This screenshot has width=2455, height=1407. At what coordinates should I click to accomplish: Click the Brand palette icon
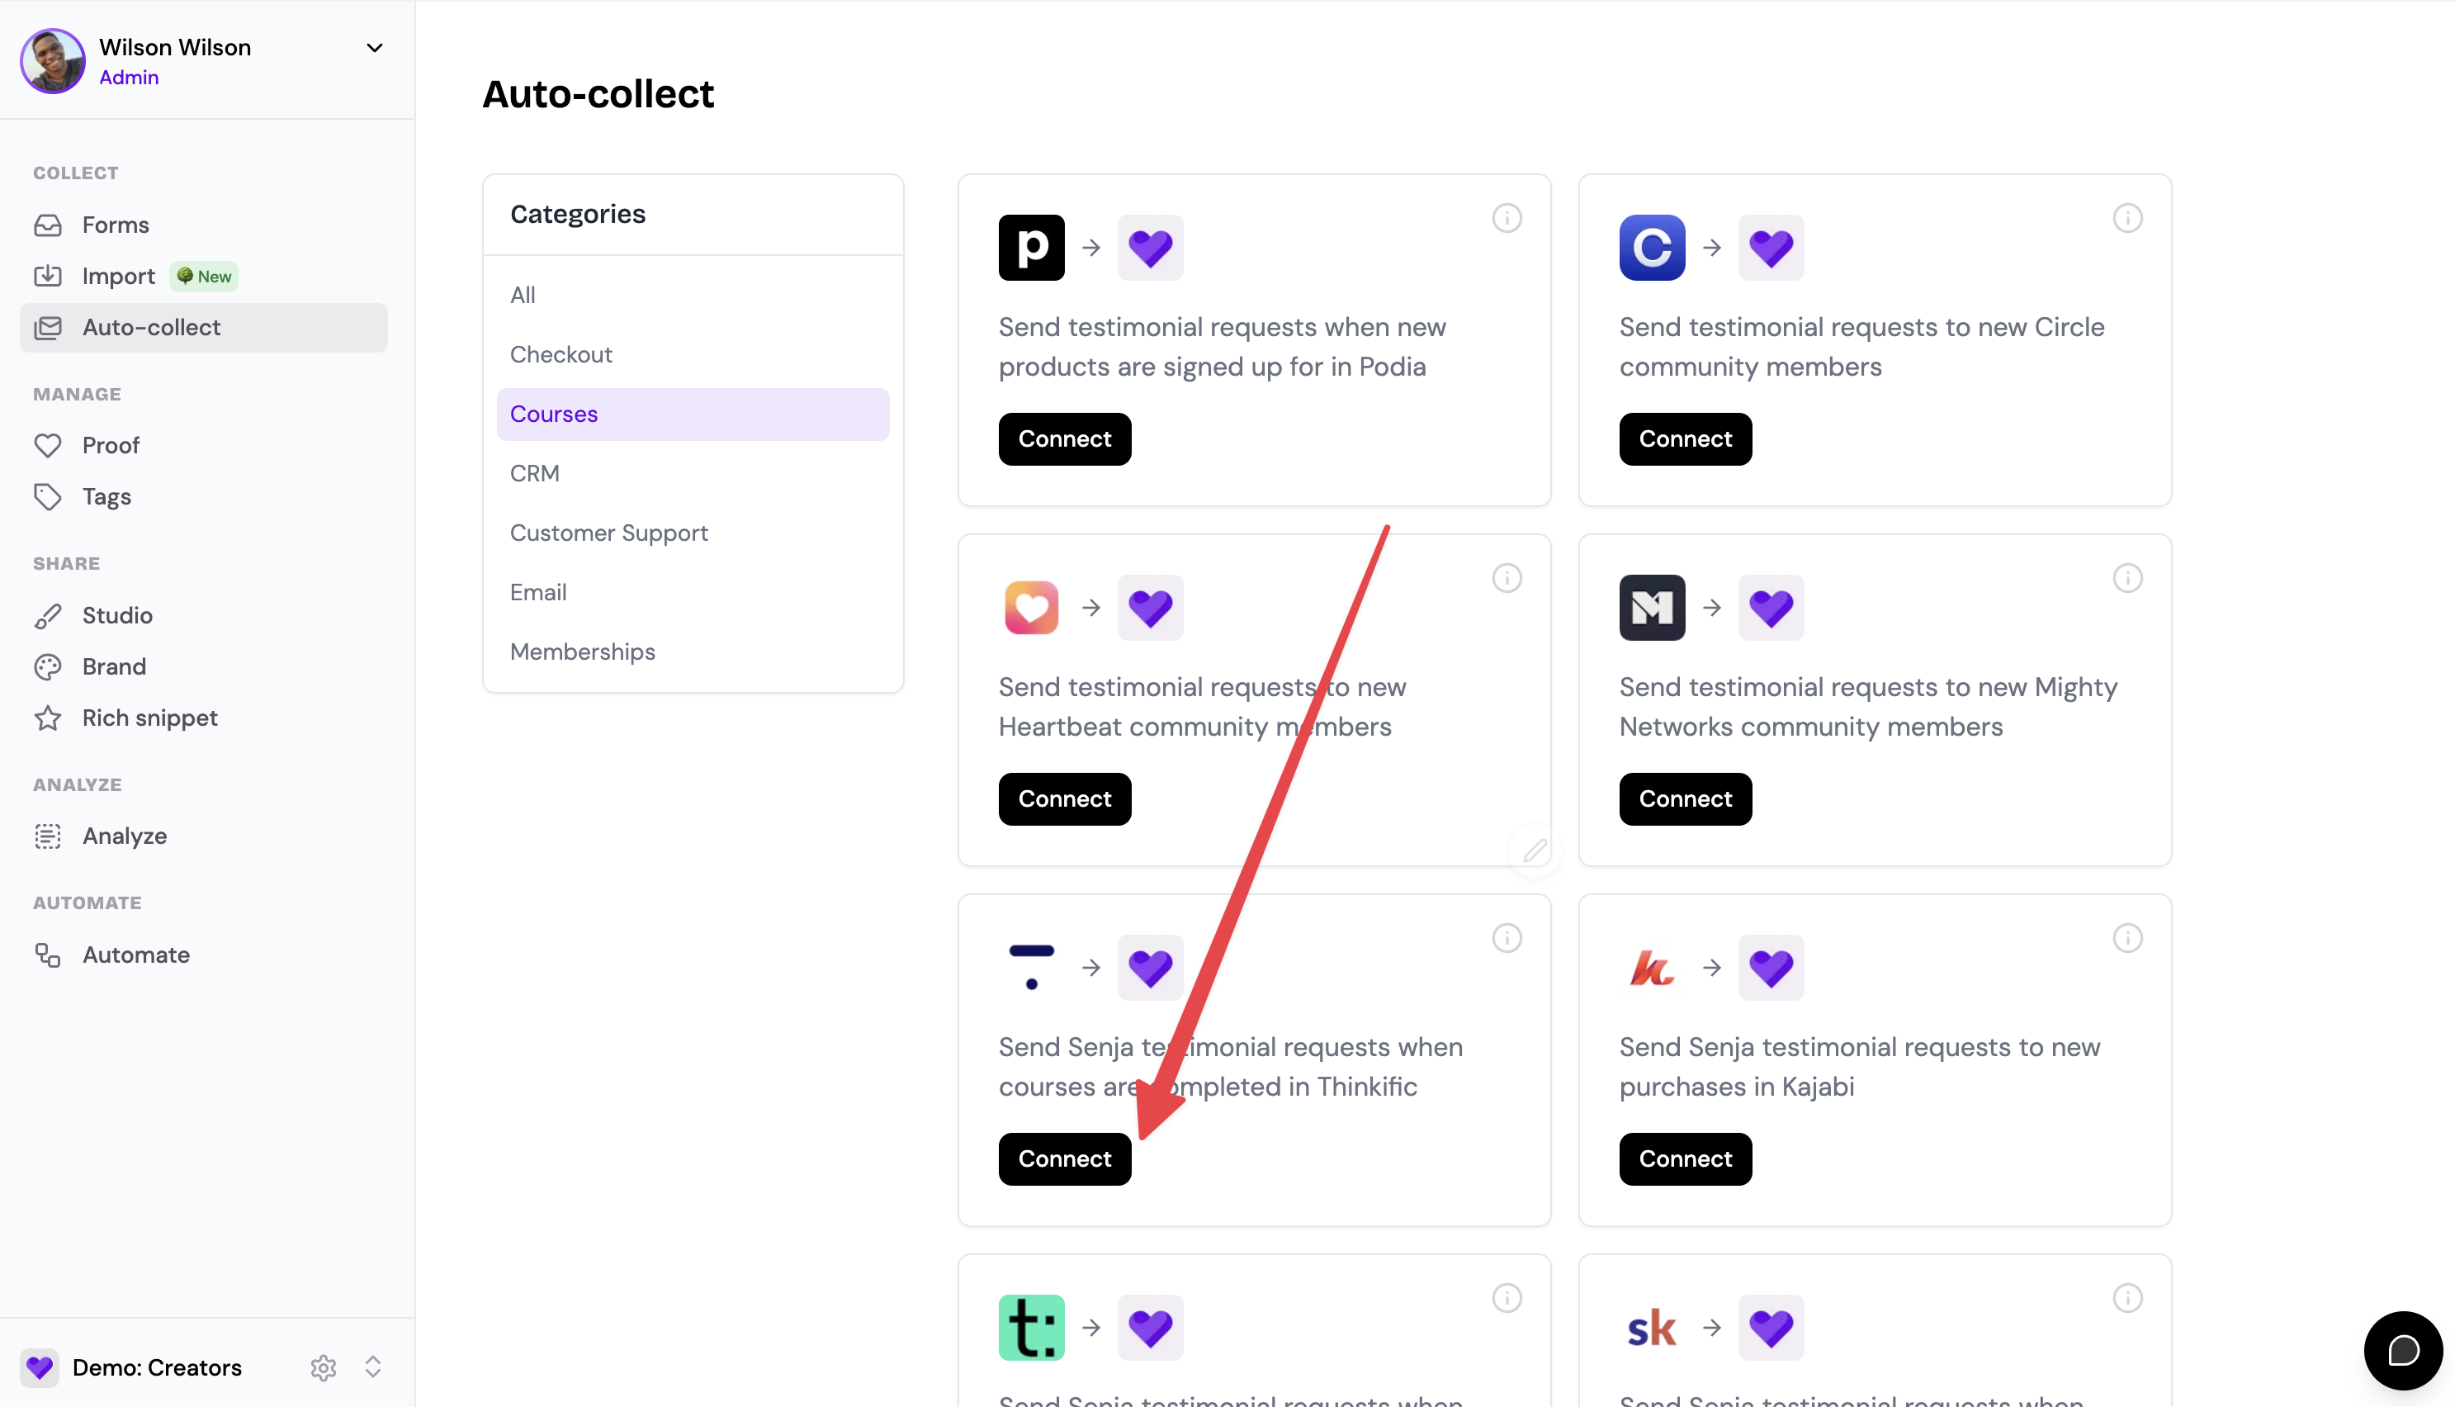[x=47, y=667]
